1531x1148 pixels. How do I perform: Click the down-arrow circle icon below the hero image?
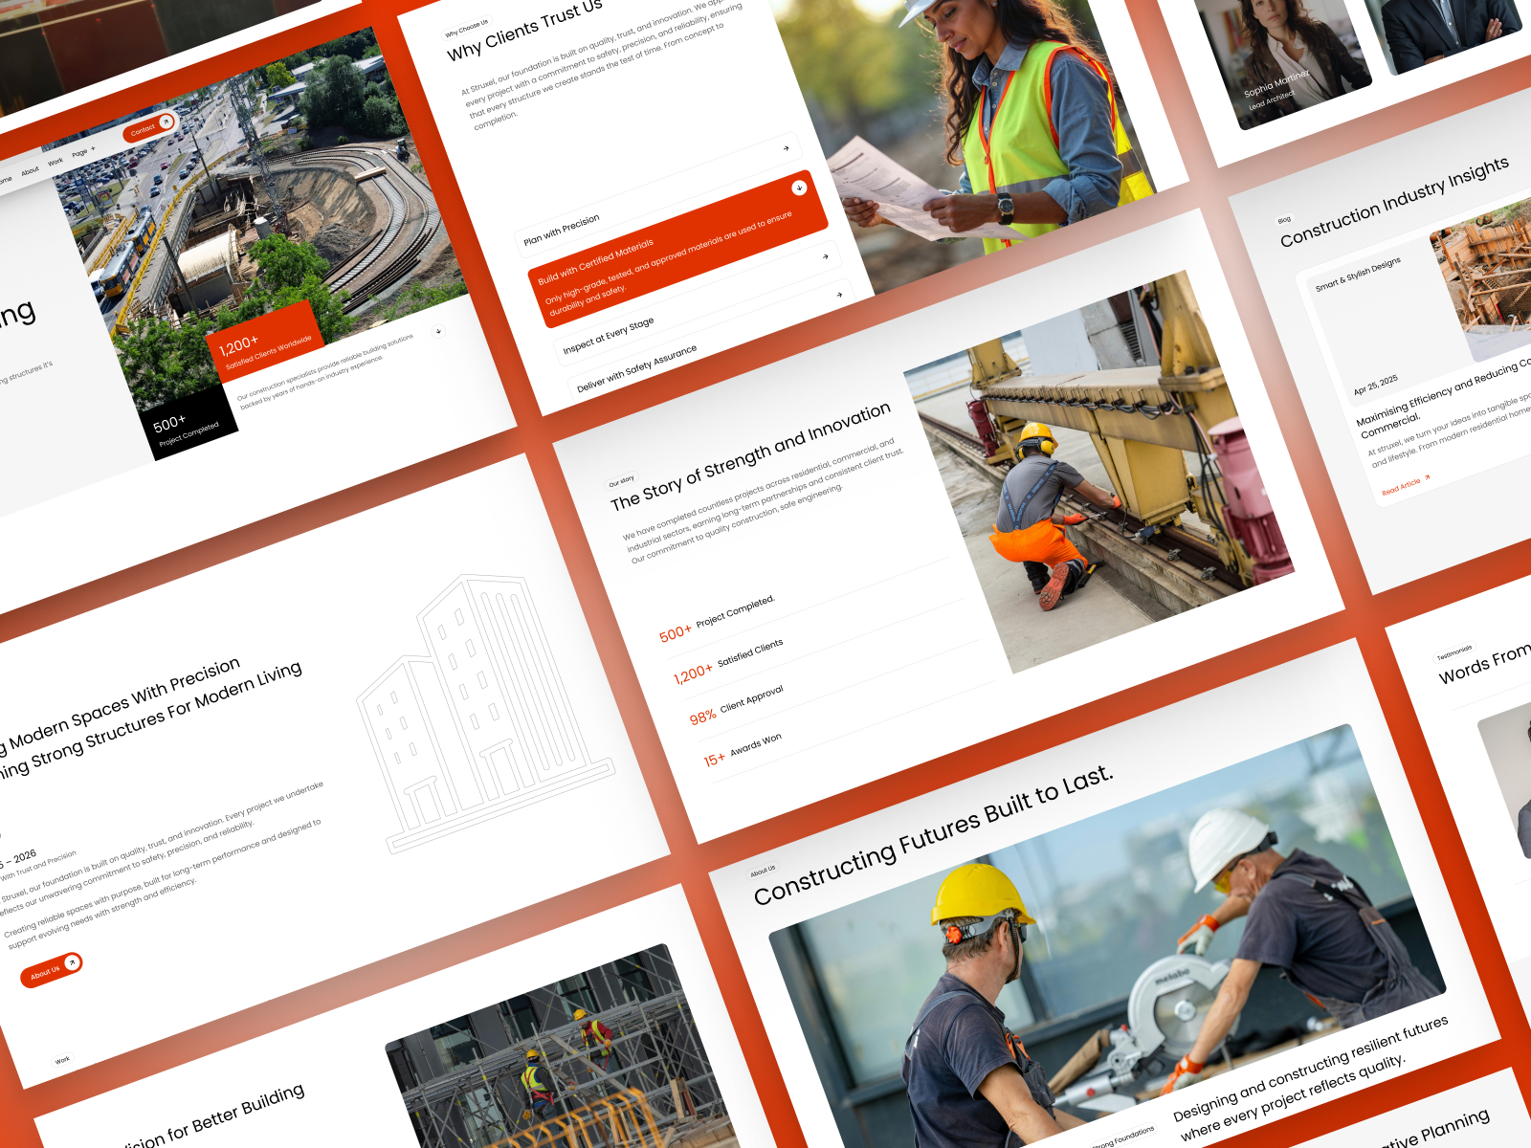pyautogui.click(x=438, y=331)
